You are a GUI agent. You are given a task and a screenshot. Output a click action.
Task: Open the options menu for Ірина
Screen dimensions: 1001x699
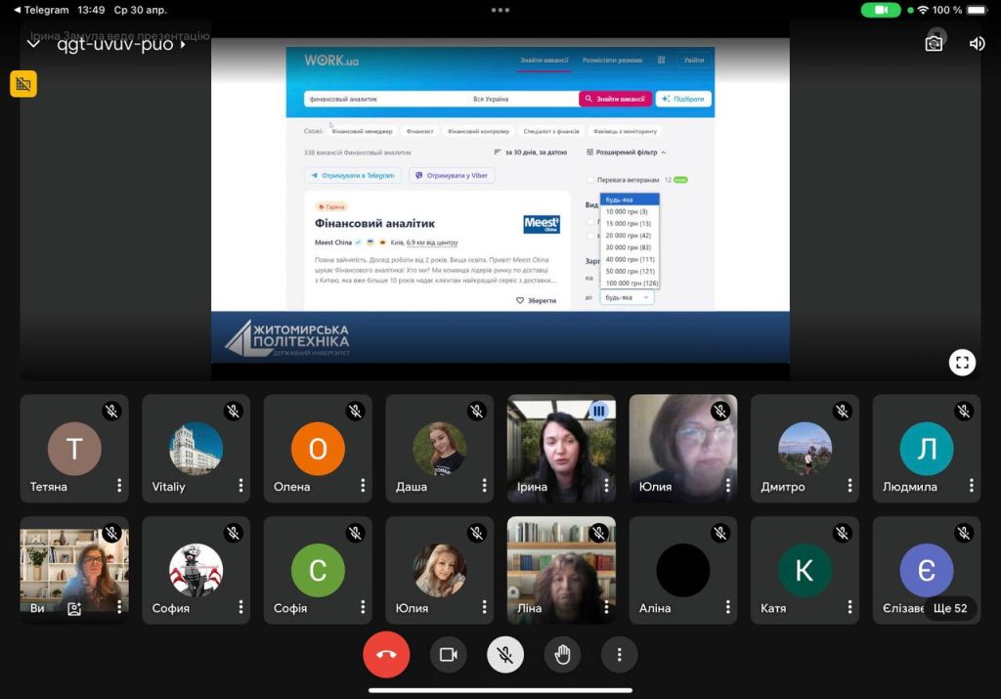606,486
